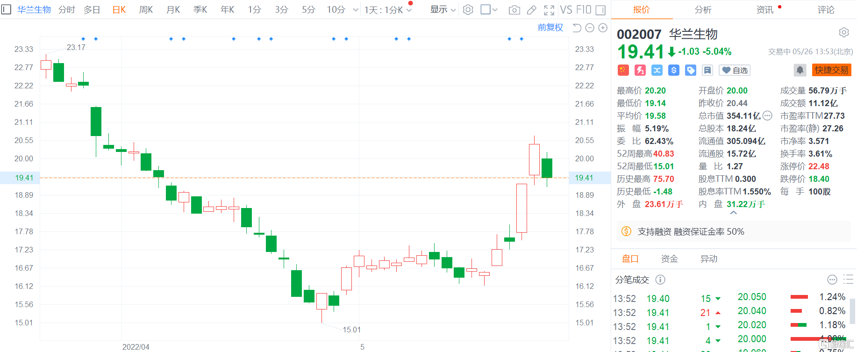Select the 资金 capital flow tab
The image size is (857, 352).
click(x=669, y=259)
